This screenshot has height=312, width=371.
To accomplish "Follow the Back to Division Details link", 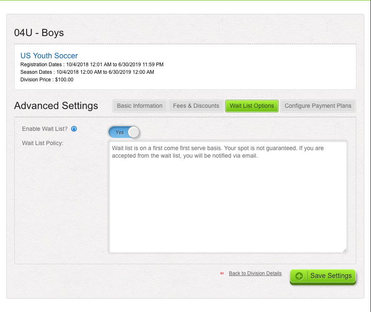I will (x=255, y=273).
